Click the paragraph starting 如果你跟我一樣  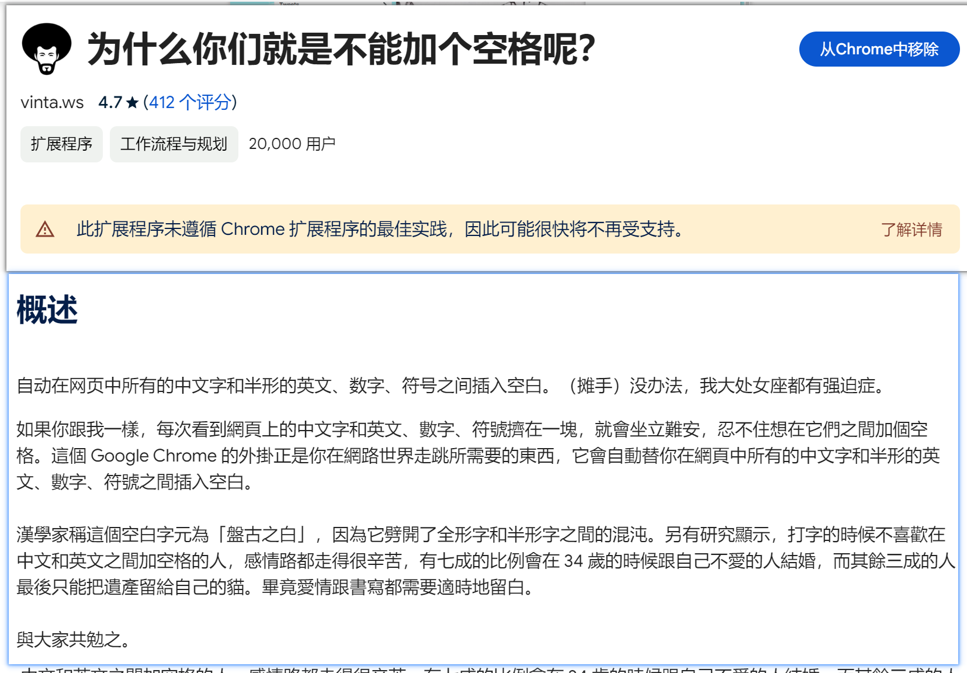click(478, 456)
